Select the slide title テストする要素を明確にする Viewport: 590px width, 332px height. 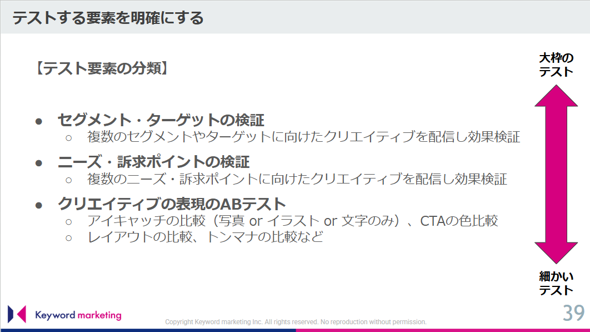tap(108, 18)
